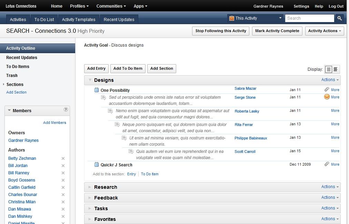Click comment icon beside Ut enim ad minima

(124, 138)
